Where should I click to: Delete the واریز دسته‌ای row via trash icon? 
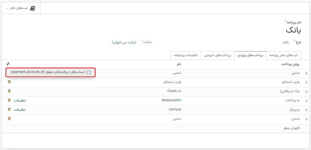point(9,82)
